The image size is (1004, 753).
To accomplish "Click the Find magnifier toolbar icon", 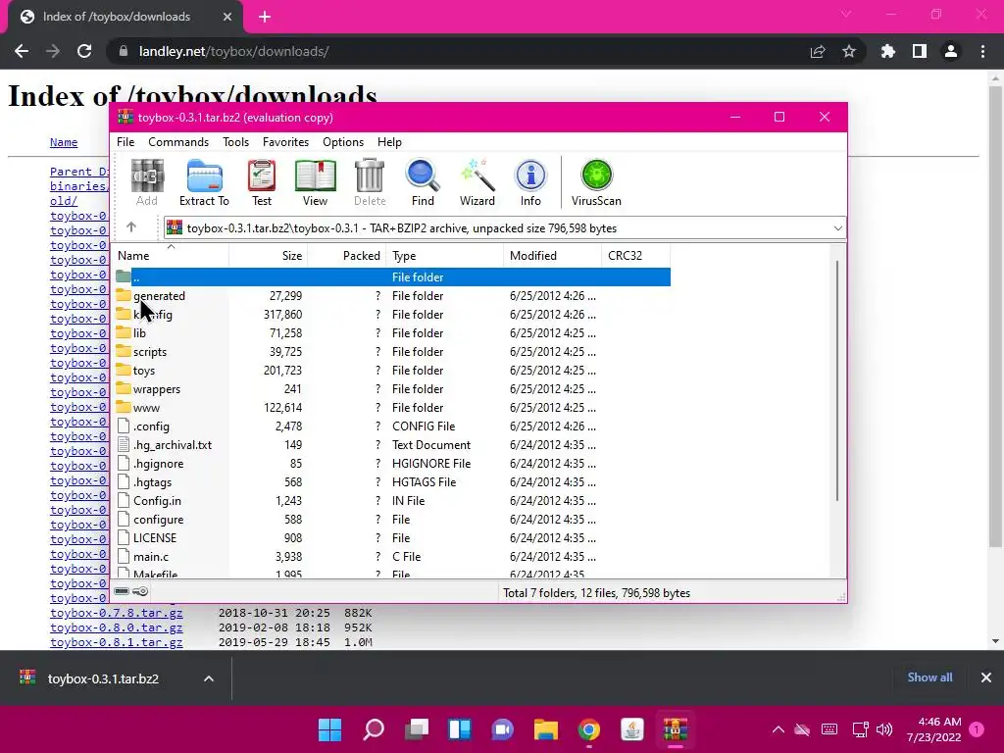I will pyautogui.click(x=423, y=182).
